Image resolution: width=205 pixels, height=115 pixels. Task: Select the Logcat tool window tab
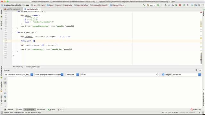(x=30, y=110)
